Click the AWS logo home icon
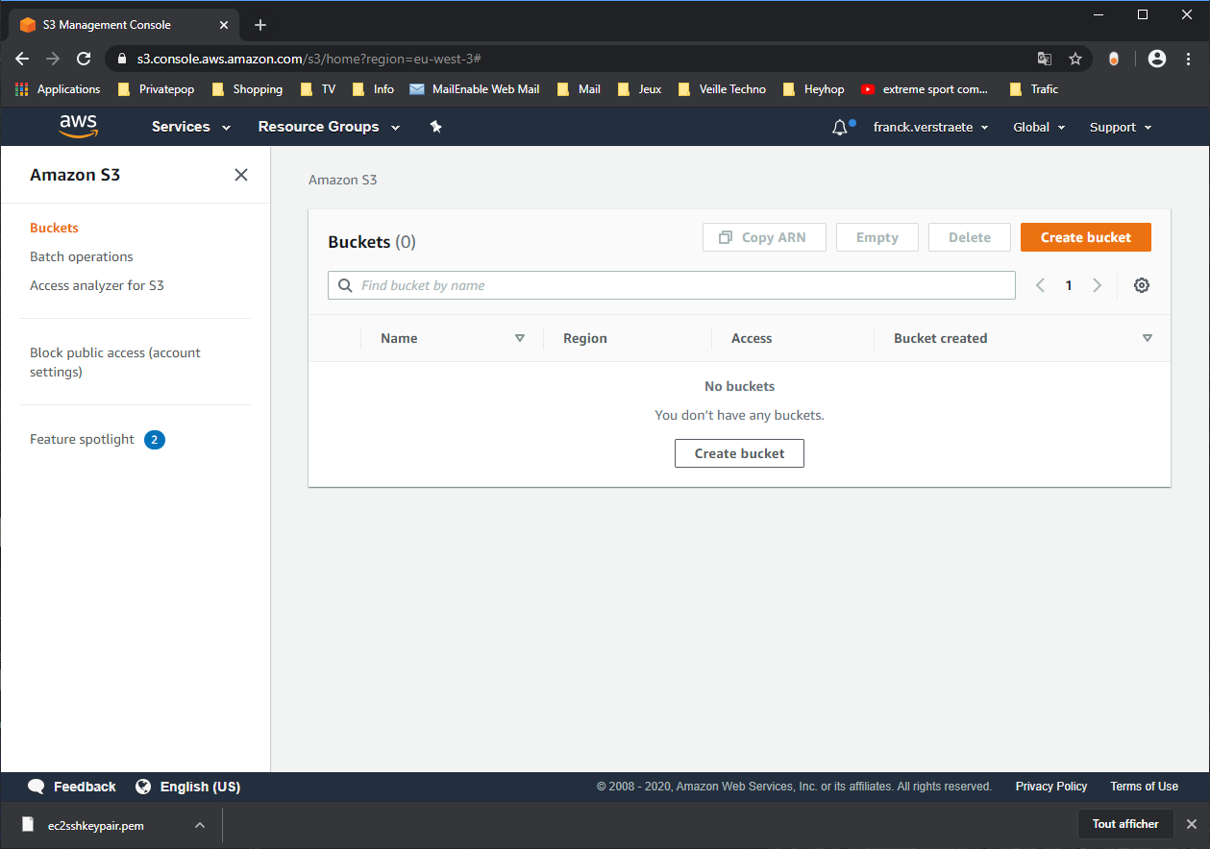This screenshot has width=1210, height=849. 78,127
